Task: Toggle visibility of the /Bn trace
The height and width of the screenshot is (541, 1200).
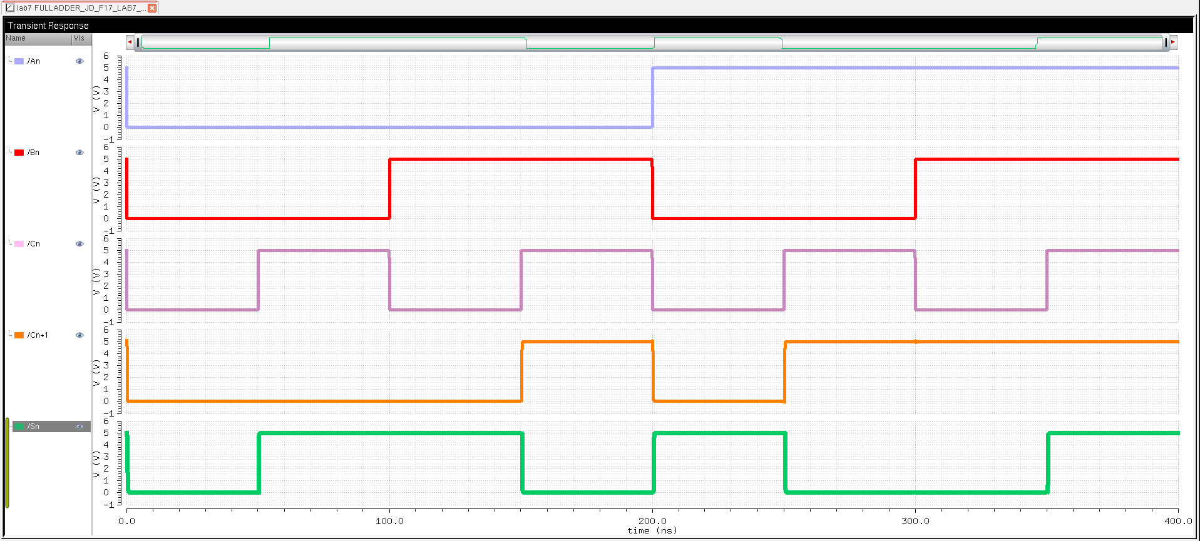Action: 79,153
